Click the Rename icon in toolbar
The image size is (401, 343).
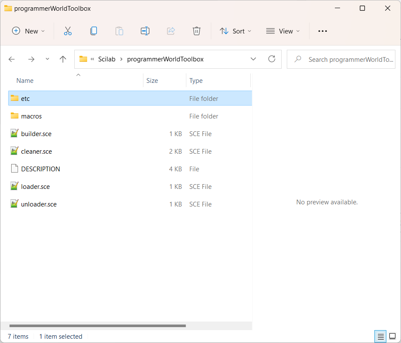(145, 31)
